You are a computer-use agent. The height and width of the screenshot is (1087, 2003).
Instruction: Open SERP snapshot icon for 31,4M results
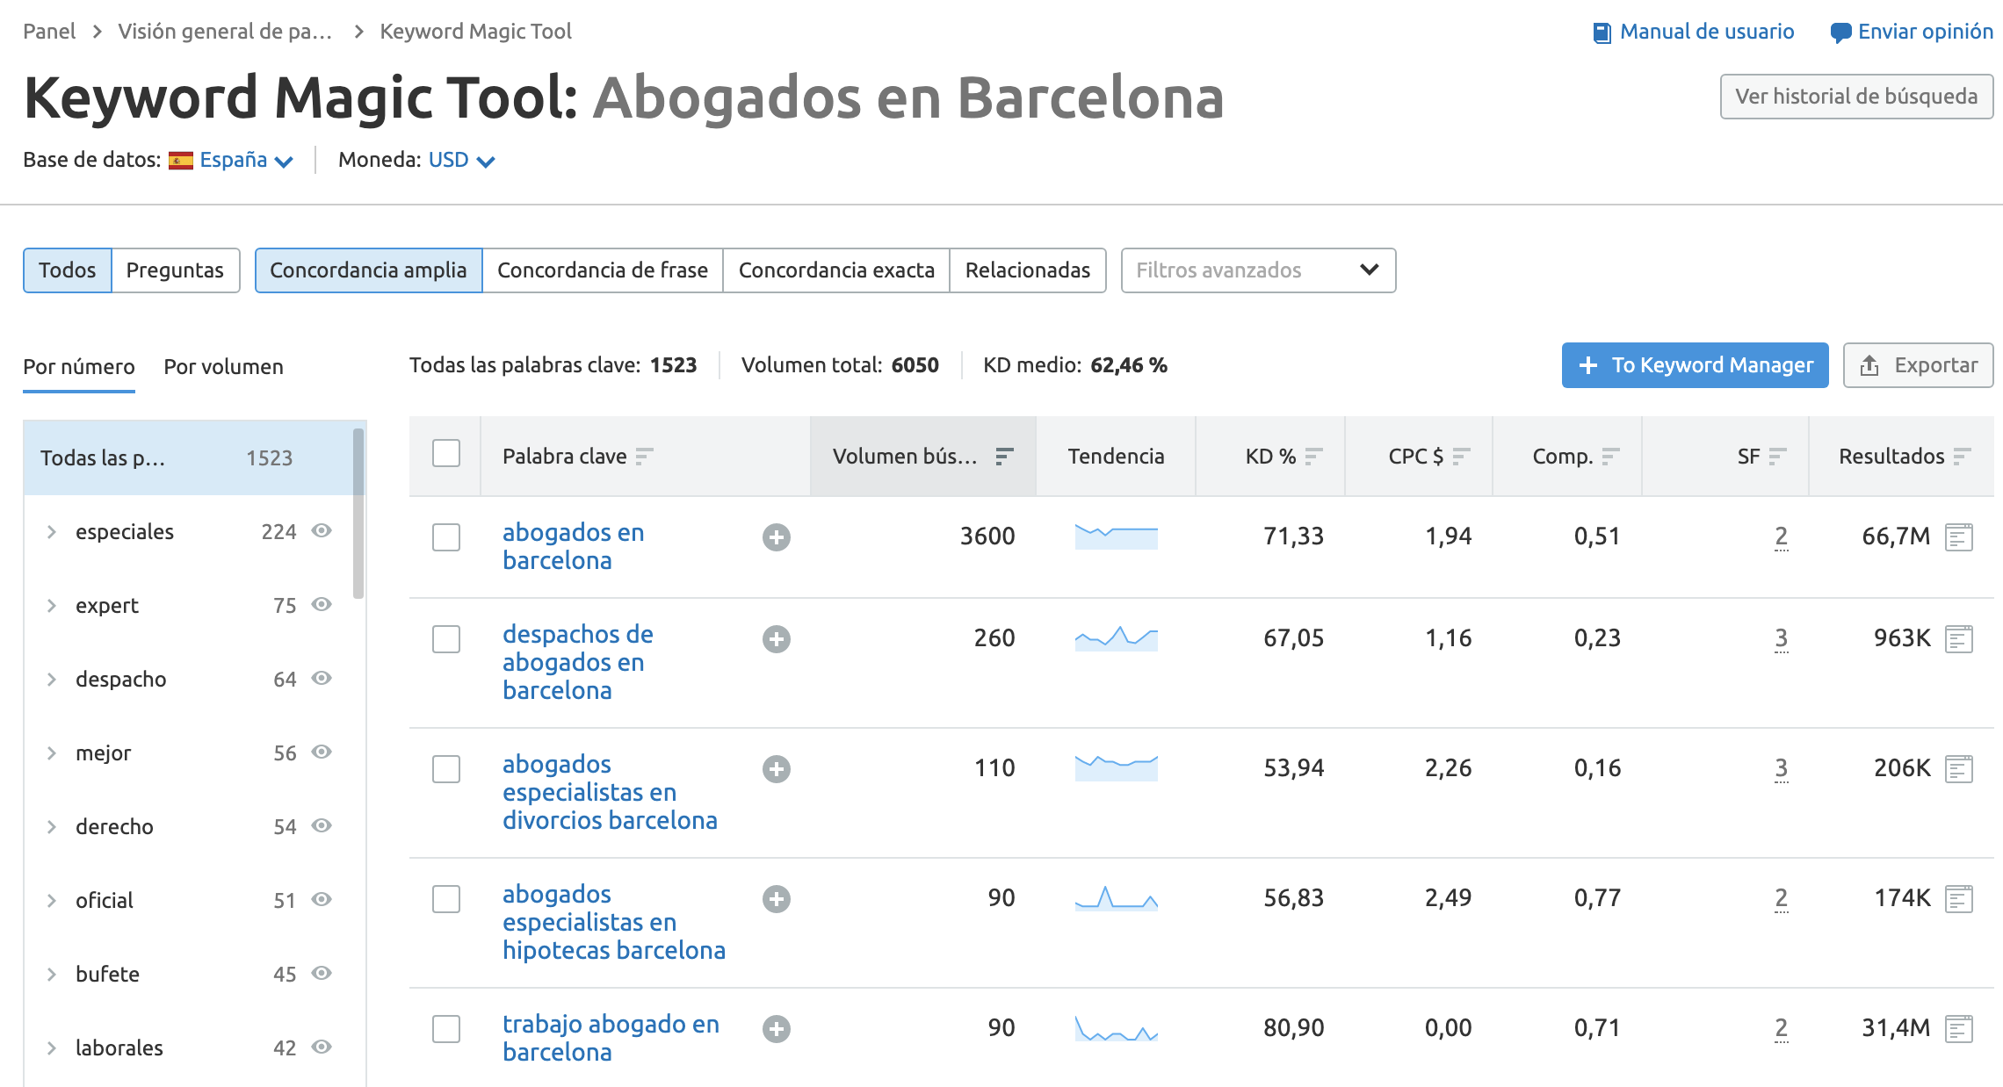[x=1959, y=1029]
